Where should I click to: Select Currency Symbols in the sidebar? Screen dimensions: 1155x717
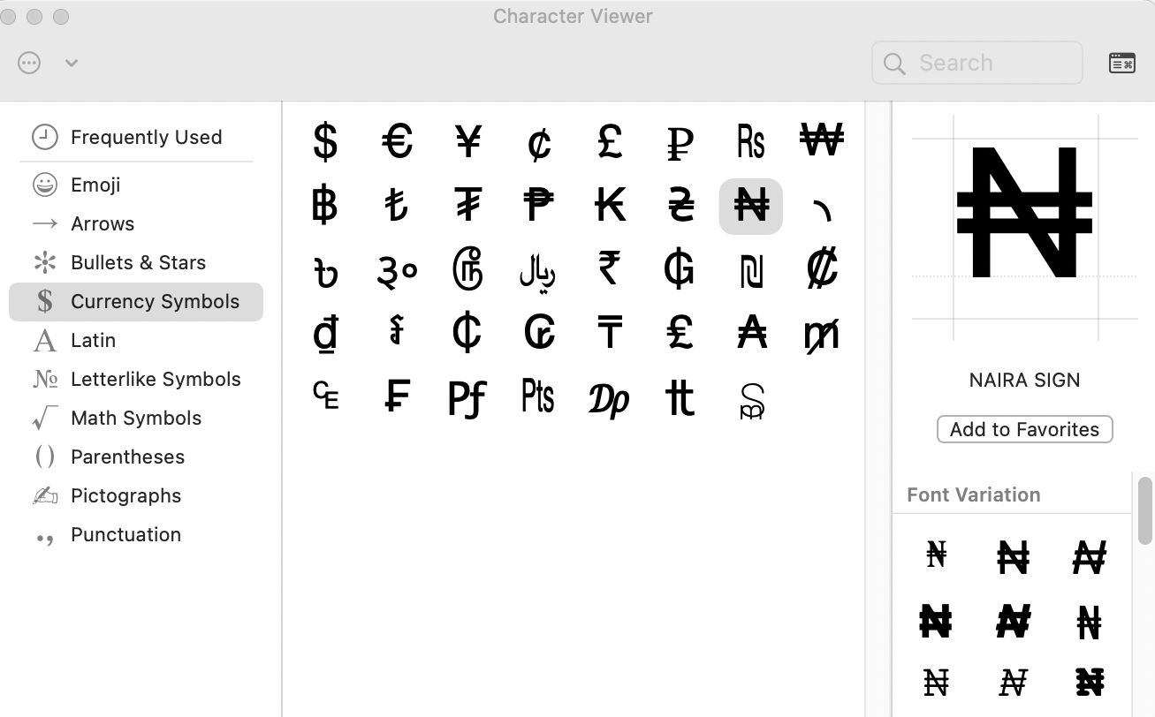pyautogui.click(x=155, y=301)
